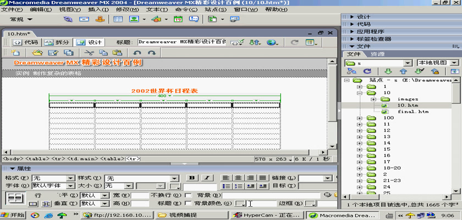Switch to the 资源 tab
The width and height of the screenshot is (462, 220).
pyautogui.click(x=377, y=54)
